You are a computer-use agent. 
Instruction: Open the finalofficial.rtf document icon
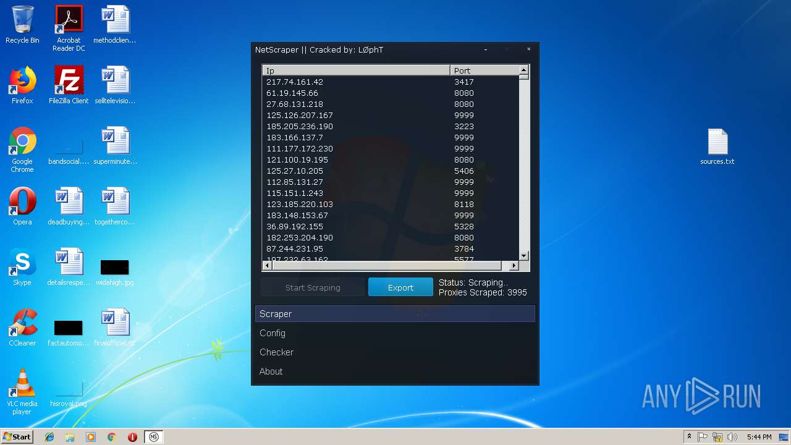pyautogui.click(x=115, y=328)
